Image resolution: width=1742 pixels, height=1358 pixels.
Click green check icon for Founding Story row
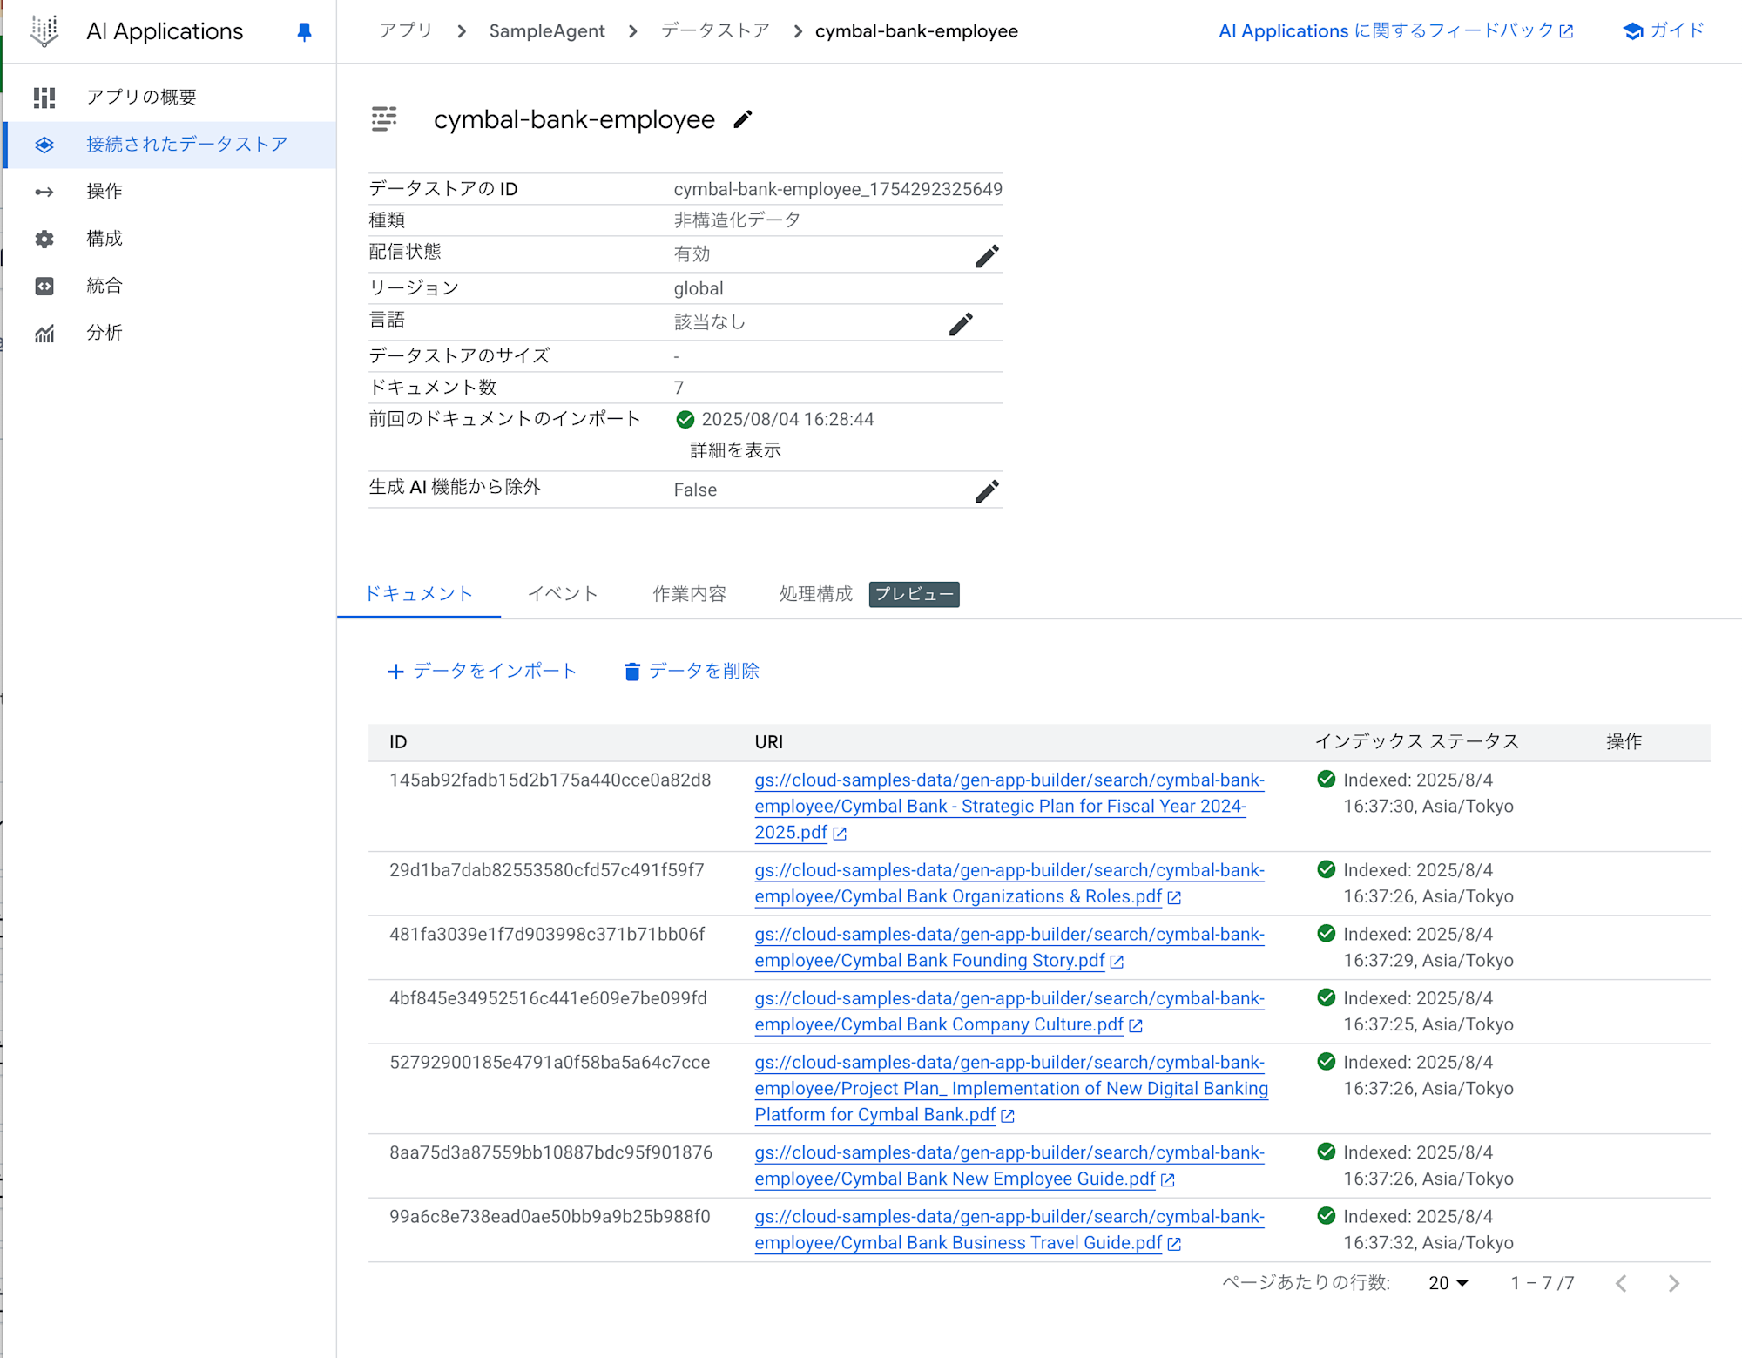pos(1327,934)
